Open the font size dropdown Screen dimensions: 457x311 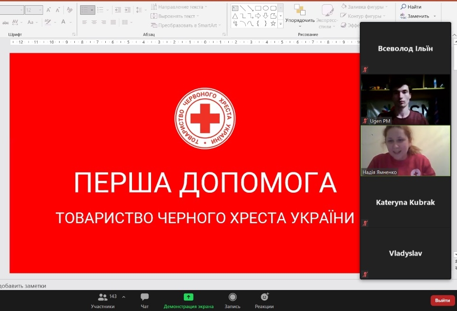40,10
